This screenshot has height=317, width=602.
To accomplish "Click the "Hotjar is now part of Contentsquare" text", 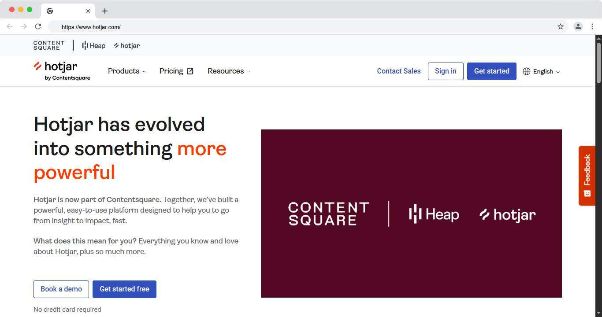I will pos(97,199).
